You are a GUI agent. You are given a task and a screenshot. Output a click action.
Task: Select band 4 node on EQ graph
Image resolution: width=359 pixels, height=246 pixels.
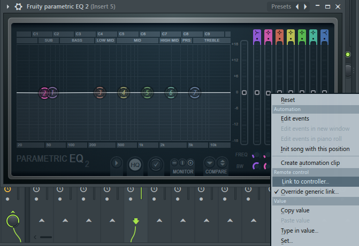pos(124,92)
